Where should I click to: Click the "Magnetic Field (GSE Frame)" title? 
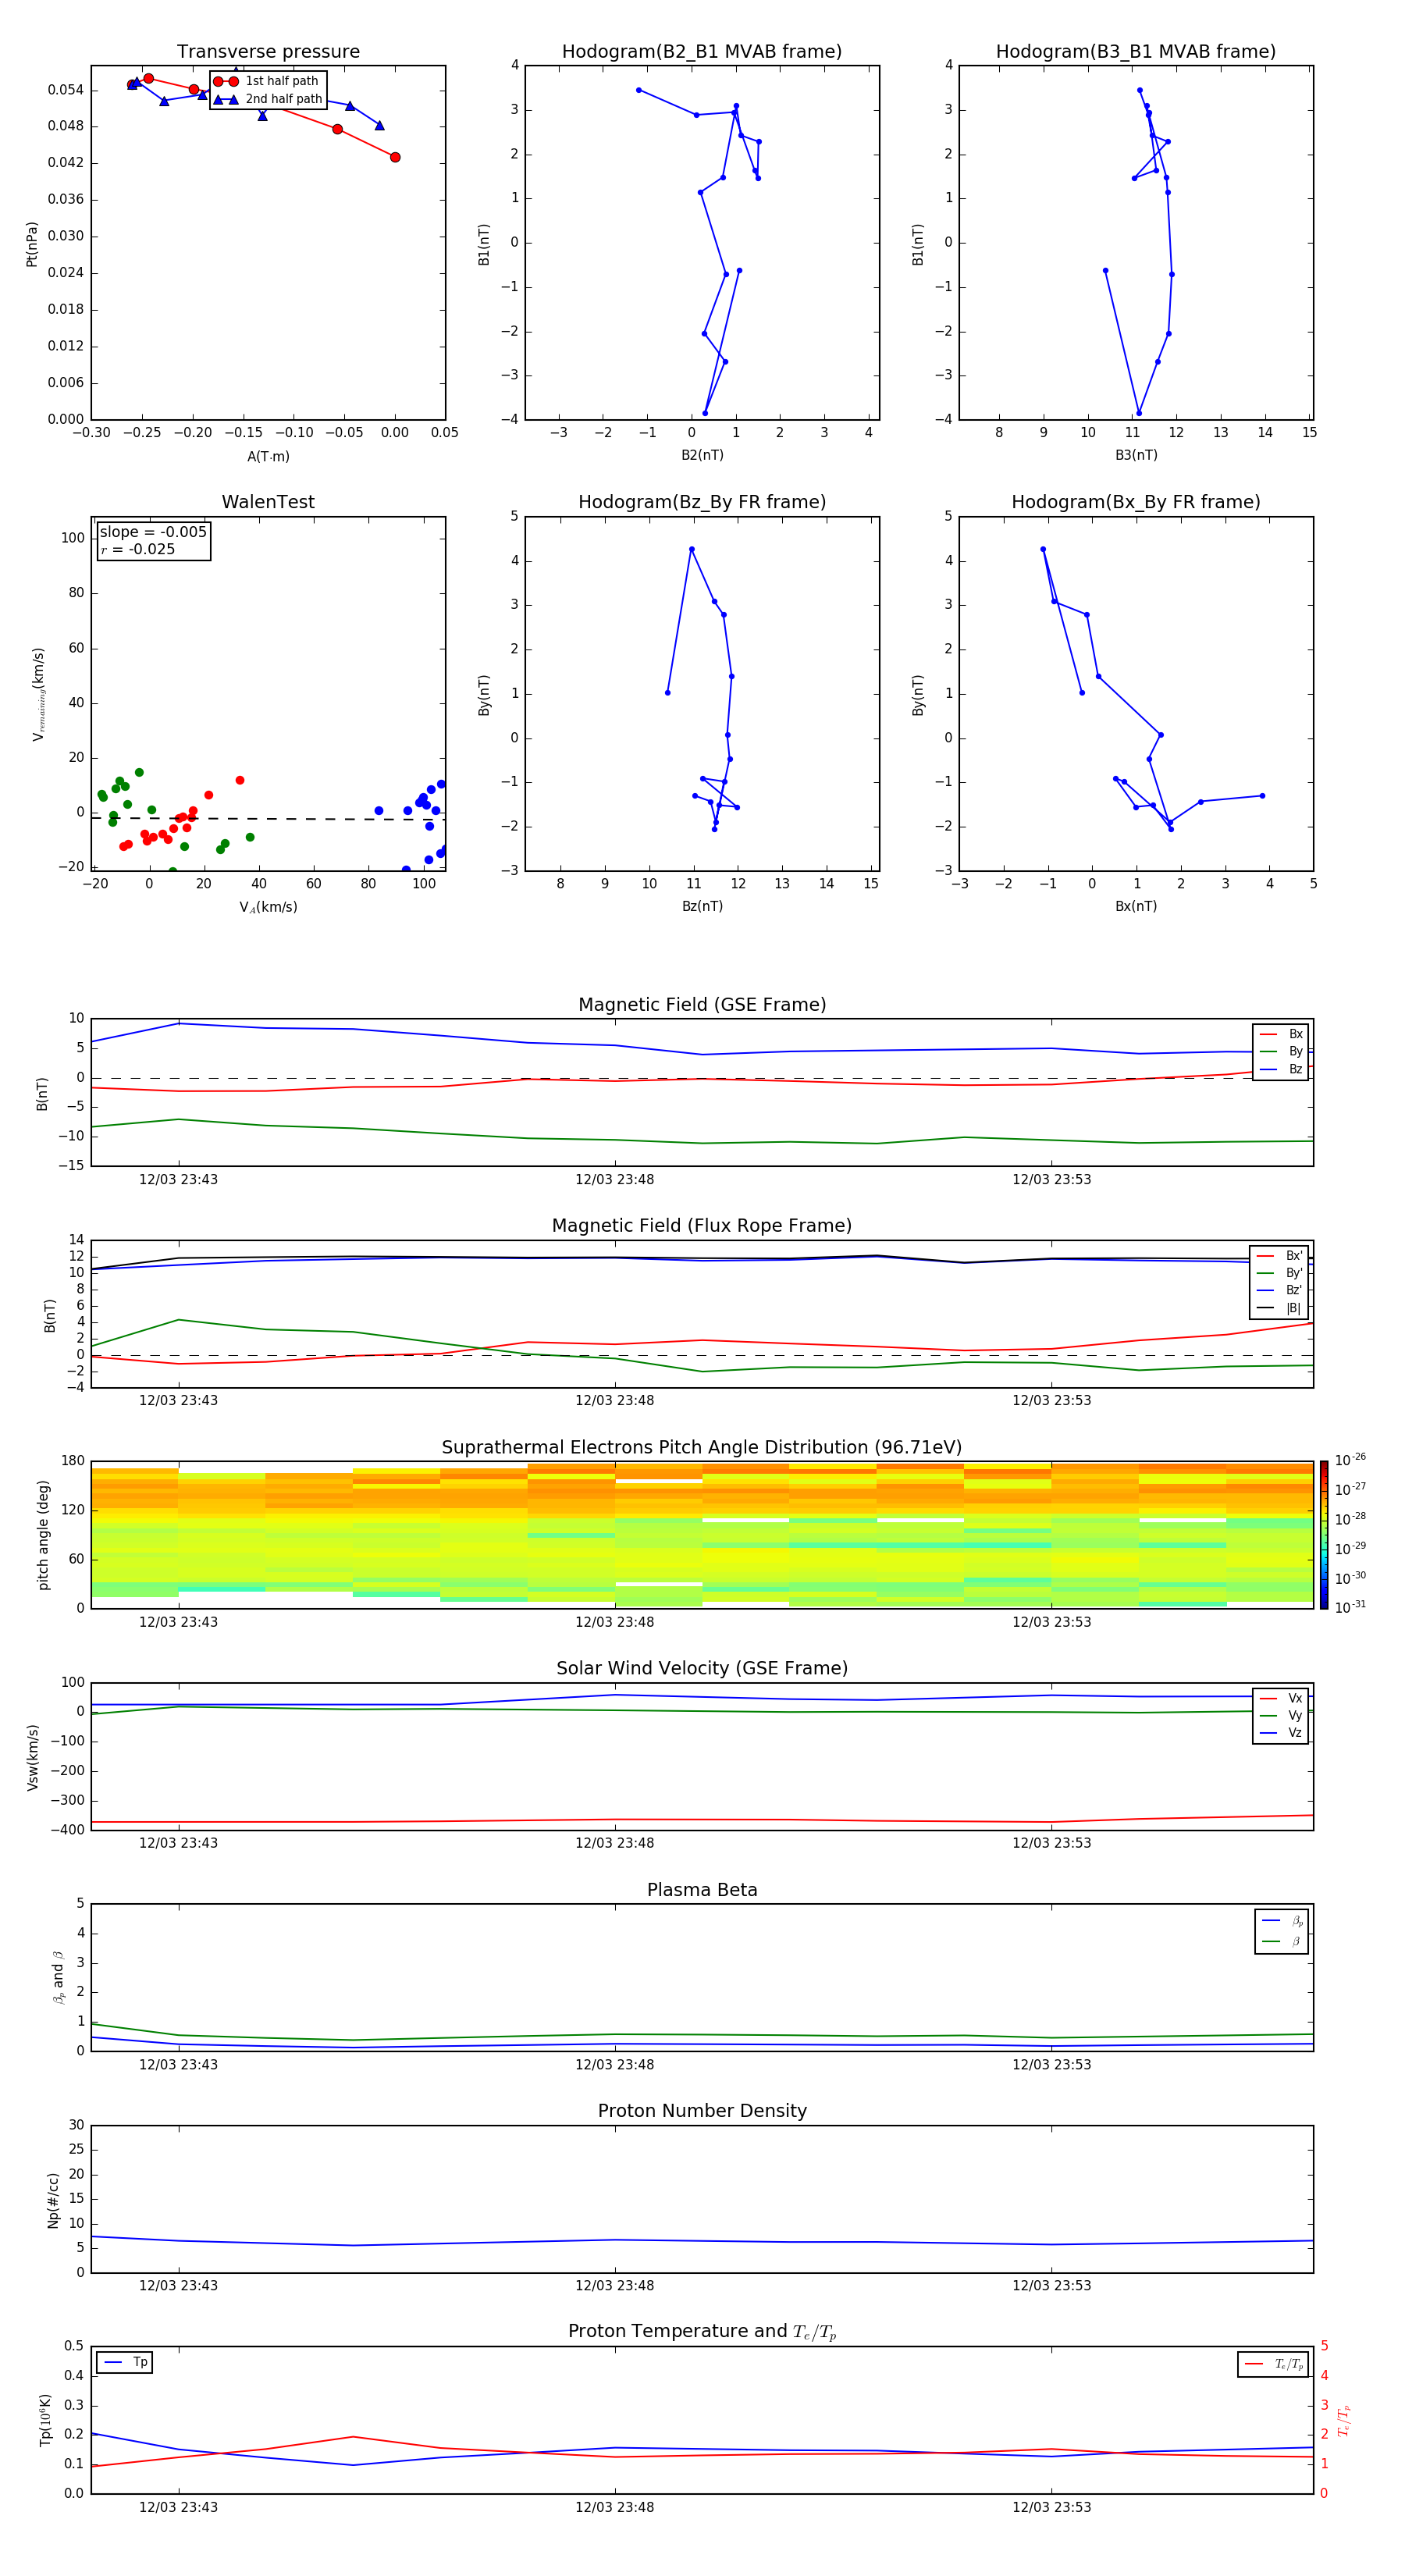pos(702,1005)
